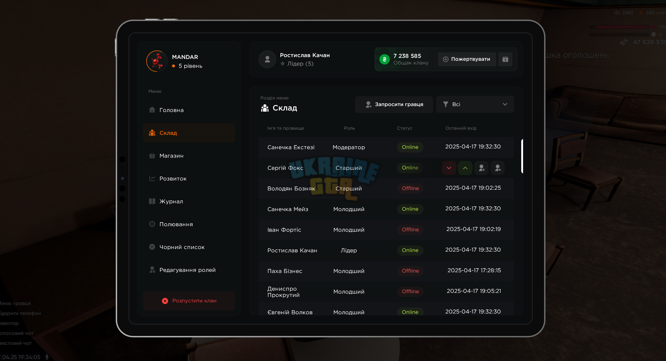The image size is (666, 361).
Task: Select the Денисnpo Прокрутий name
Action: 284,292
